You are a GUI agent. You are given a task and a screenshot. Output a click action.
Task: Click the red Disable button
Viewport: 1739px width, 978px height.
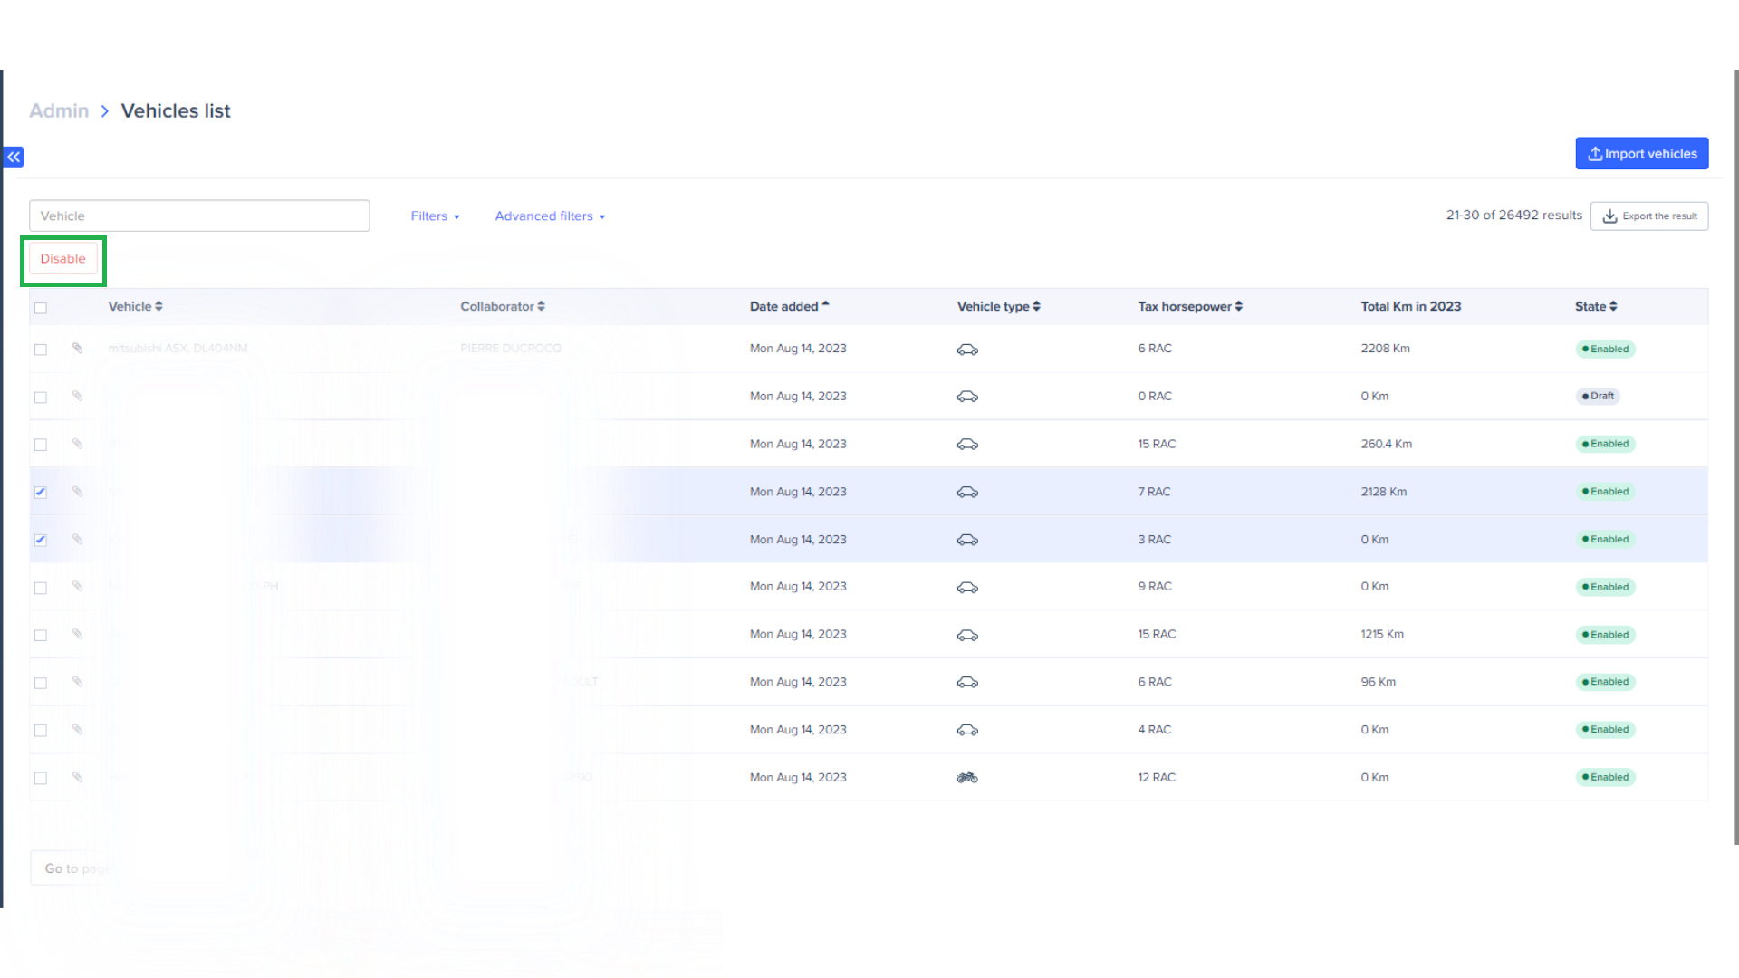click(x=62, y=259)
